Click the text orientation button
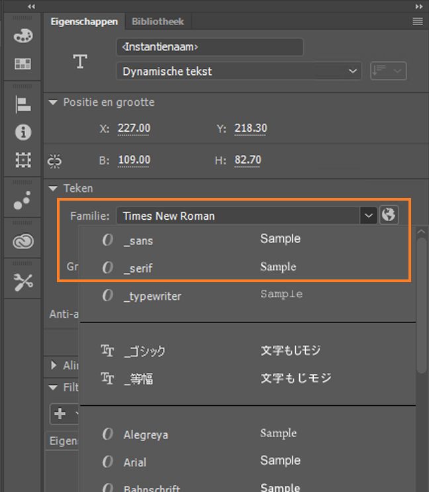 pos(388,71)
